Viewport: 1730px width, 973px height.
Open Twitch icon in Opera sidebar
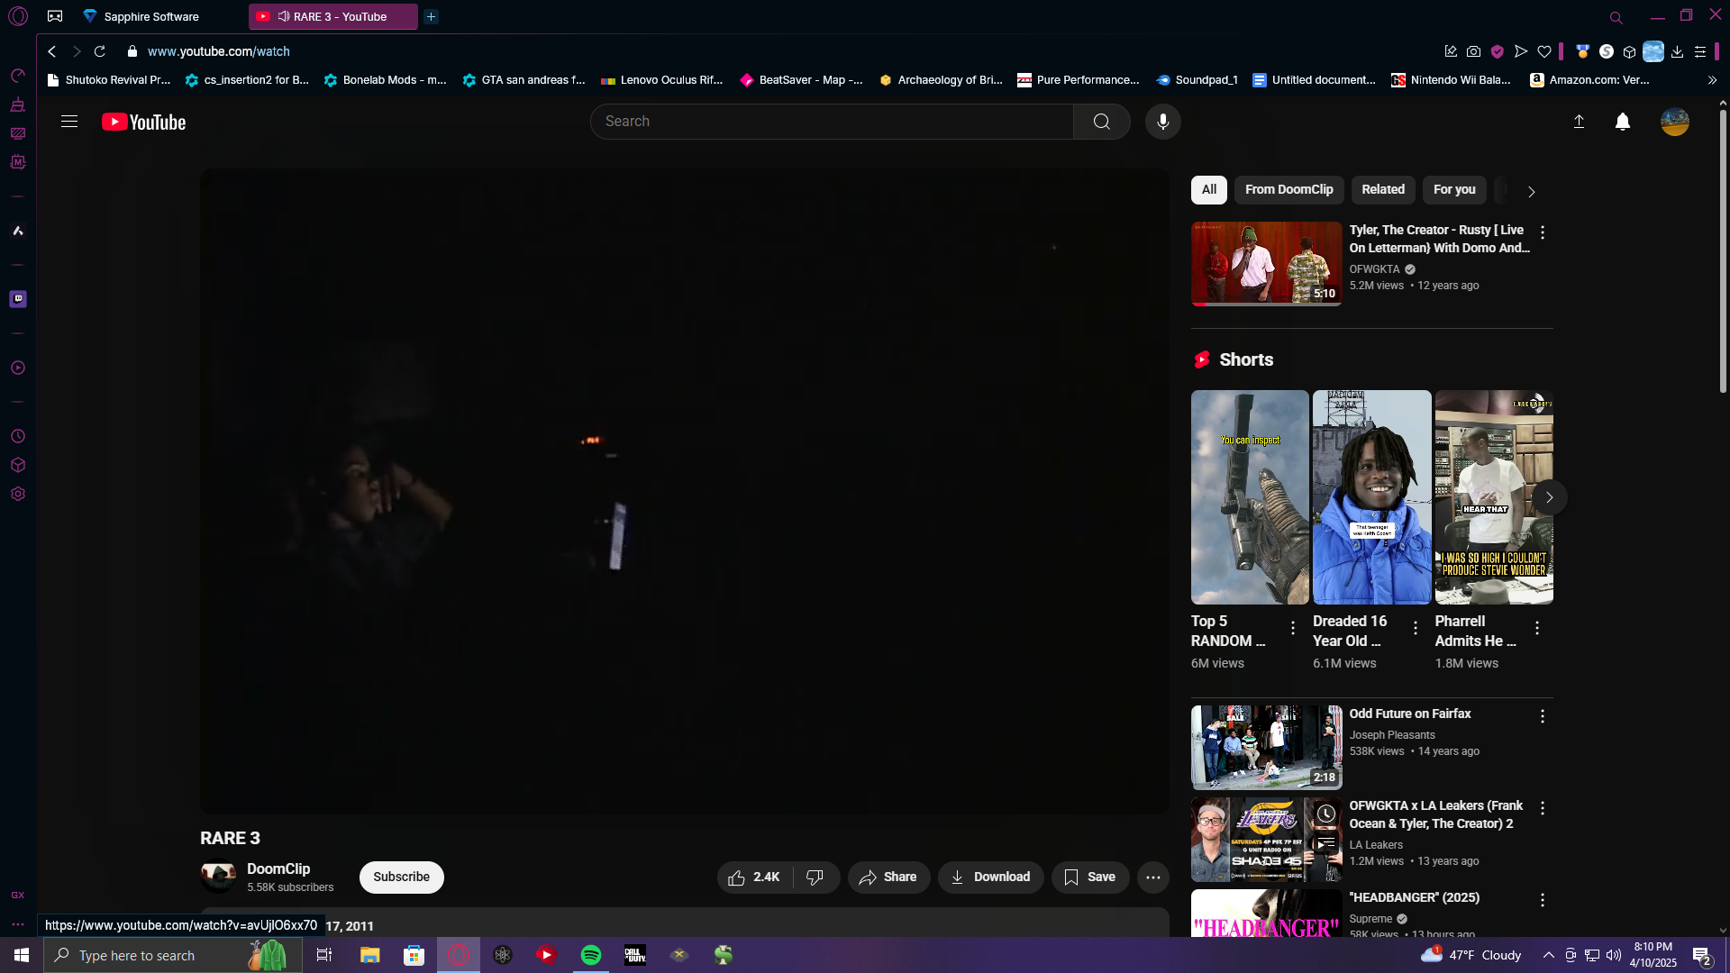point(18,299)
